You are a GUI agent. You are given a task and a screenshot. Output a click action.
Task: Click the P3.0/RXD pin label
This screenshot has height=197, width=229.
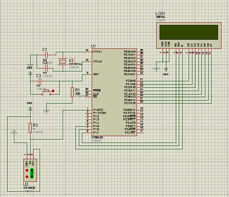click(129, 110)
